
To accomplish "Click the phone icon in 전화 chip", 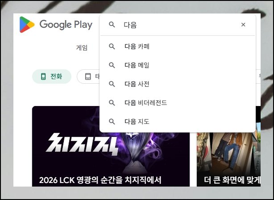I will 43,77.
